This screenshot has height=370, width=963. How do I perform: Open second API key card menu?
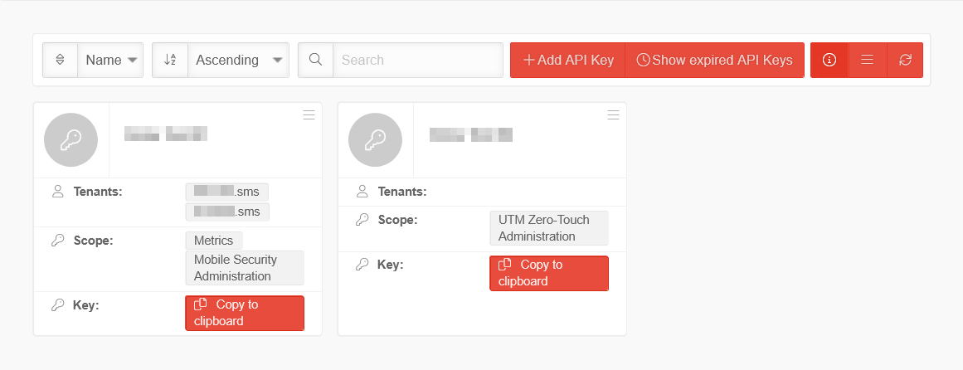coord(614,115)
